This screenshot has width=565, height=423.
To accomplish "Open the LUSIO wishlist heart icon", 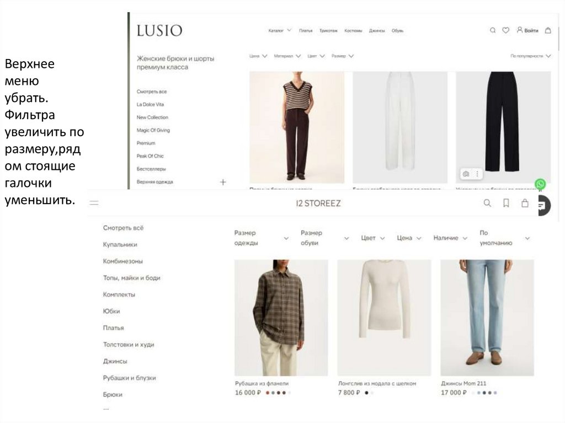I will click(x=506, y=30).
